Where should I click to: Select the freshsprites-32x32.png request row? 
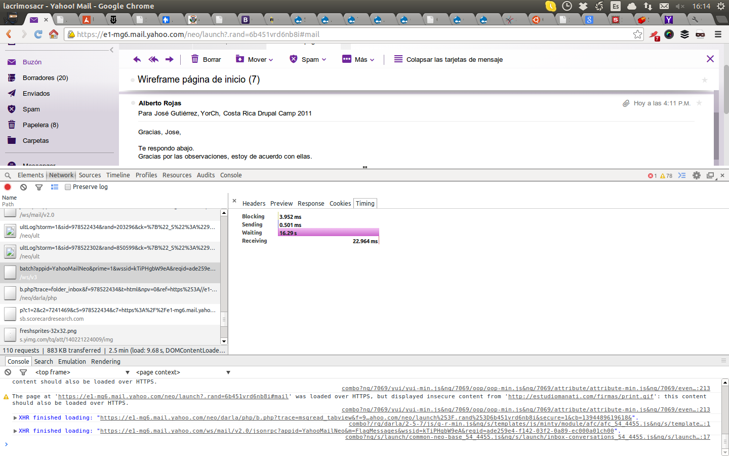pos(111,335)
